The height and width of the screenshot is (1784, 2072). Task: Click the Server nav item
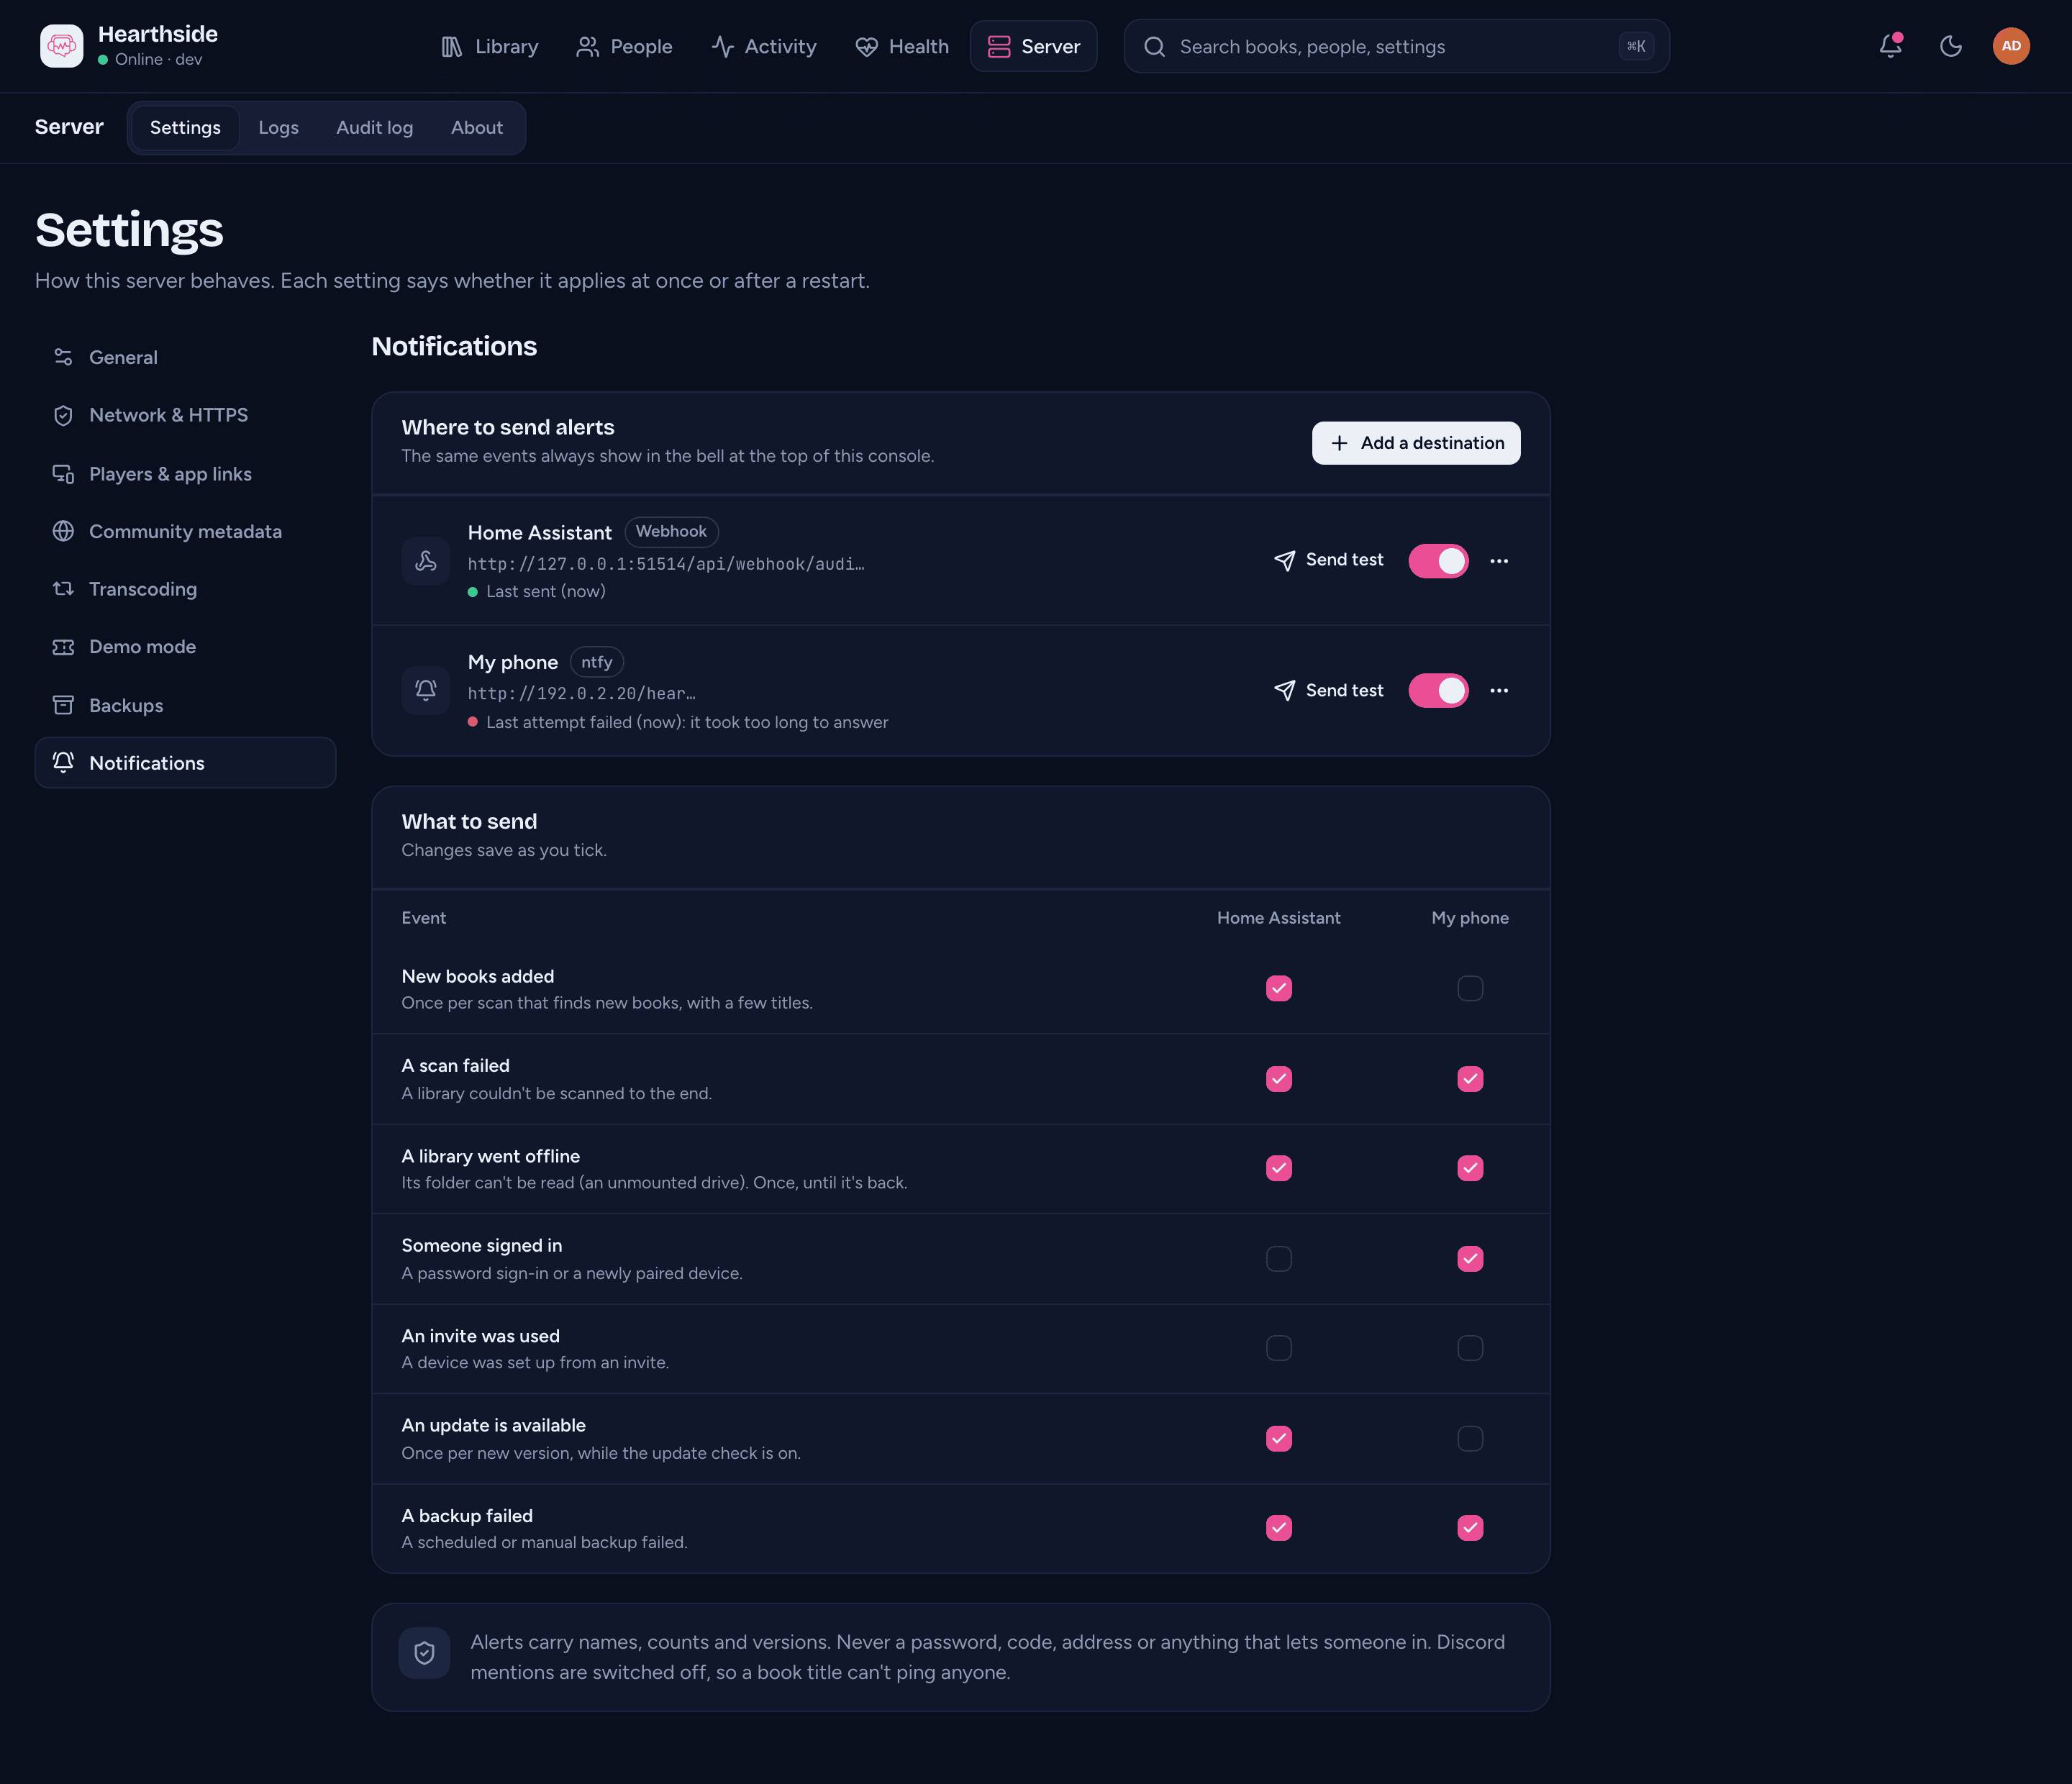coord(1033,47)
